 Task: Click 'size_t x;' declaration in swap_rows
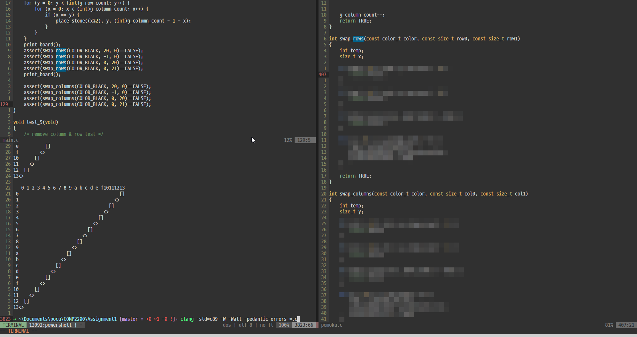(x=352, y=57)
